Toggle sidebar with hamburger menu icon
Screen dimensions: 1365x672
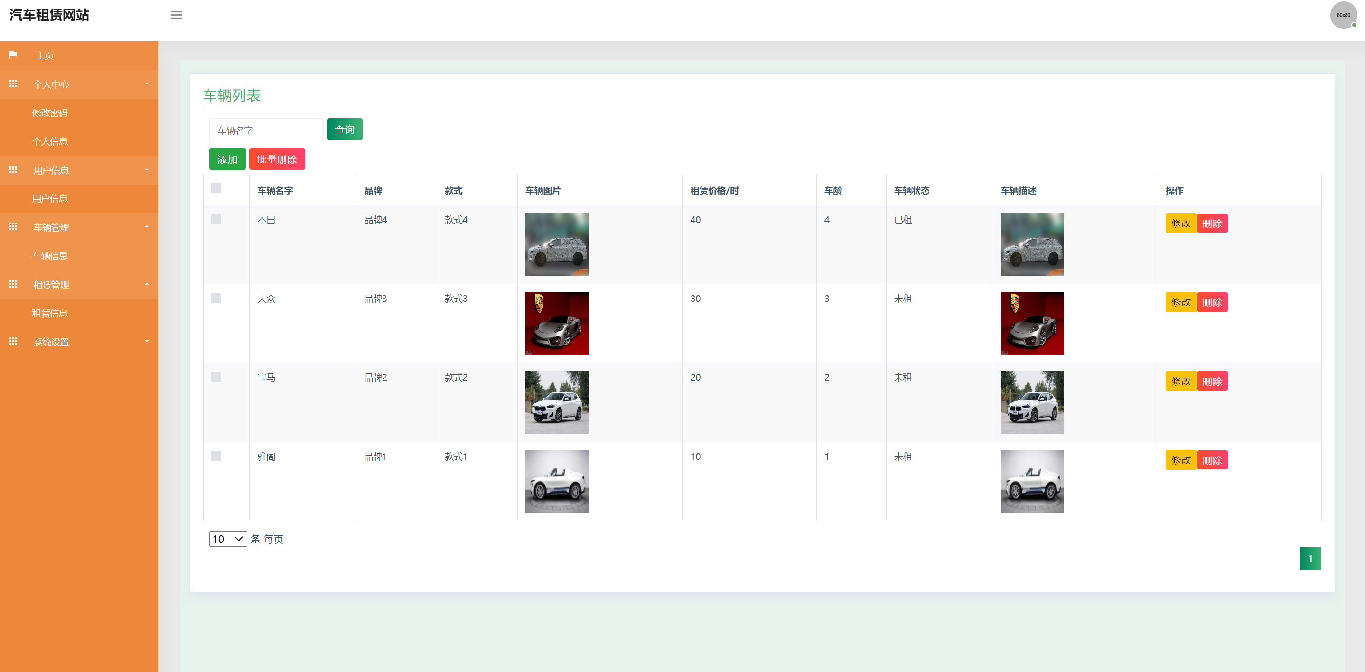point(177,15)
